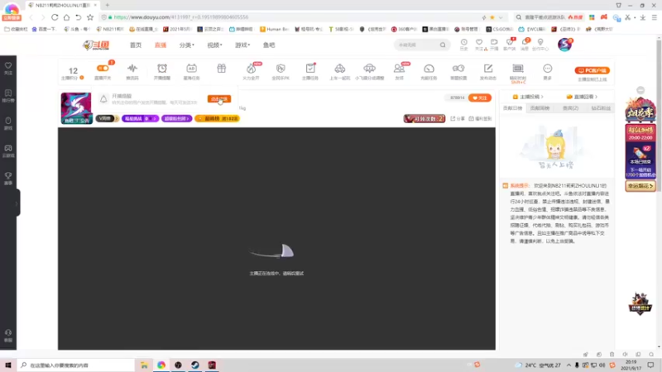Toggle the 直播开关 live switch

103,69
